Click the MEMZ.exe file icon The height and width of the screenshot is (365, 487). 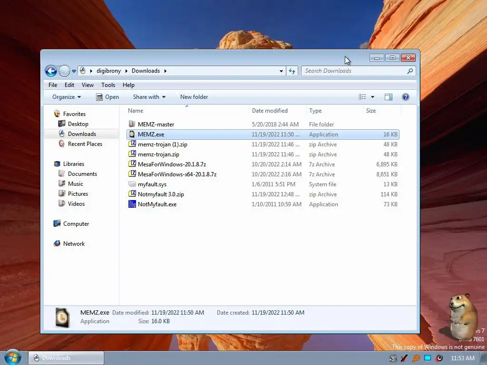click(132, 134)
